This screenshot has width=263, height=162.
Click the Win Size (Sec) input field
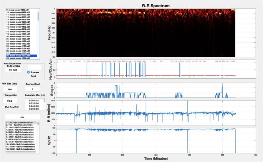[10, 89]
